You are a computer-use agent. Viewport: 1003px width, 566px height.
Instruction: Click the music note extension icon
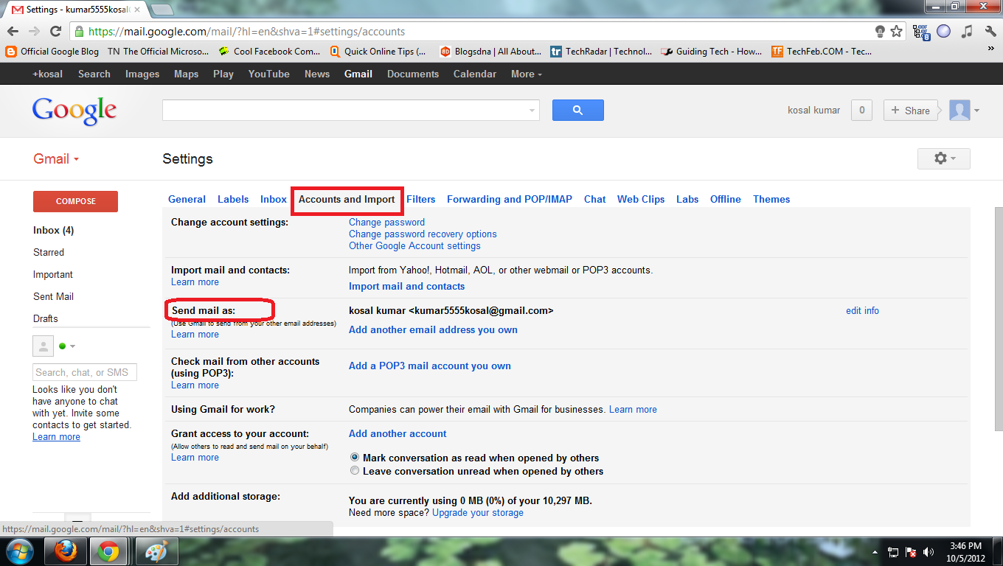coord(967,32)
